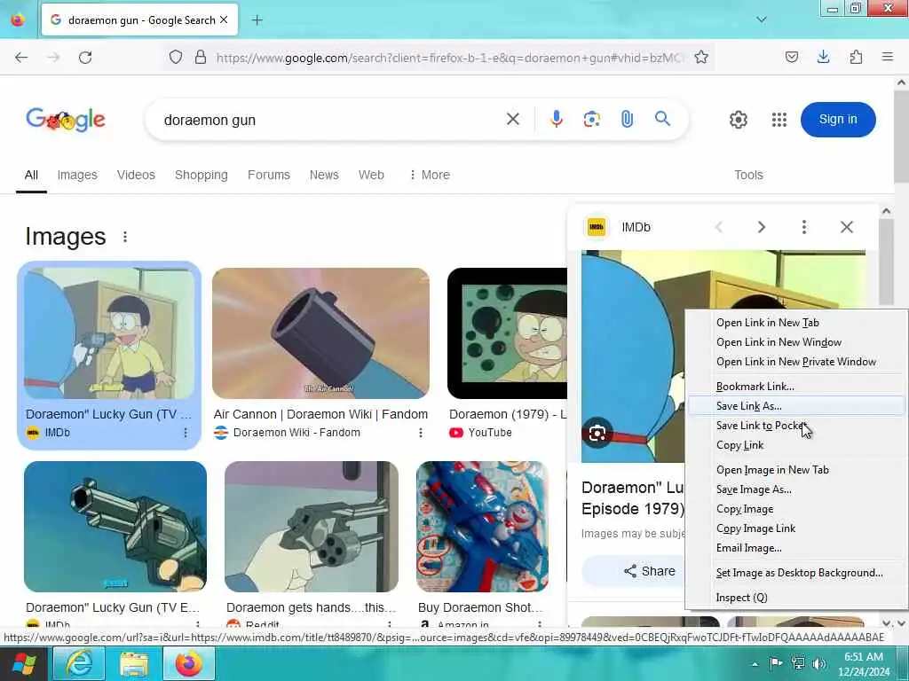Select Bookmark Link from context menu
909x681 pixels.
pos(755,387)
